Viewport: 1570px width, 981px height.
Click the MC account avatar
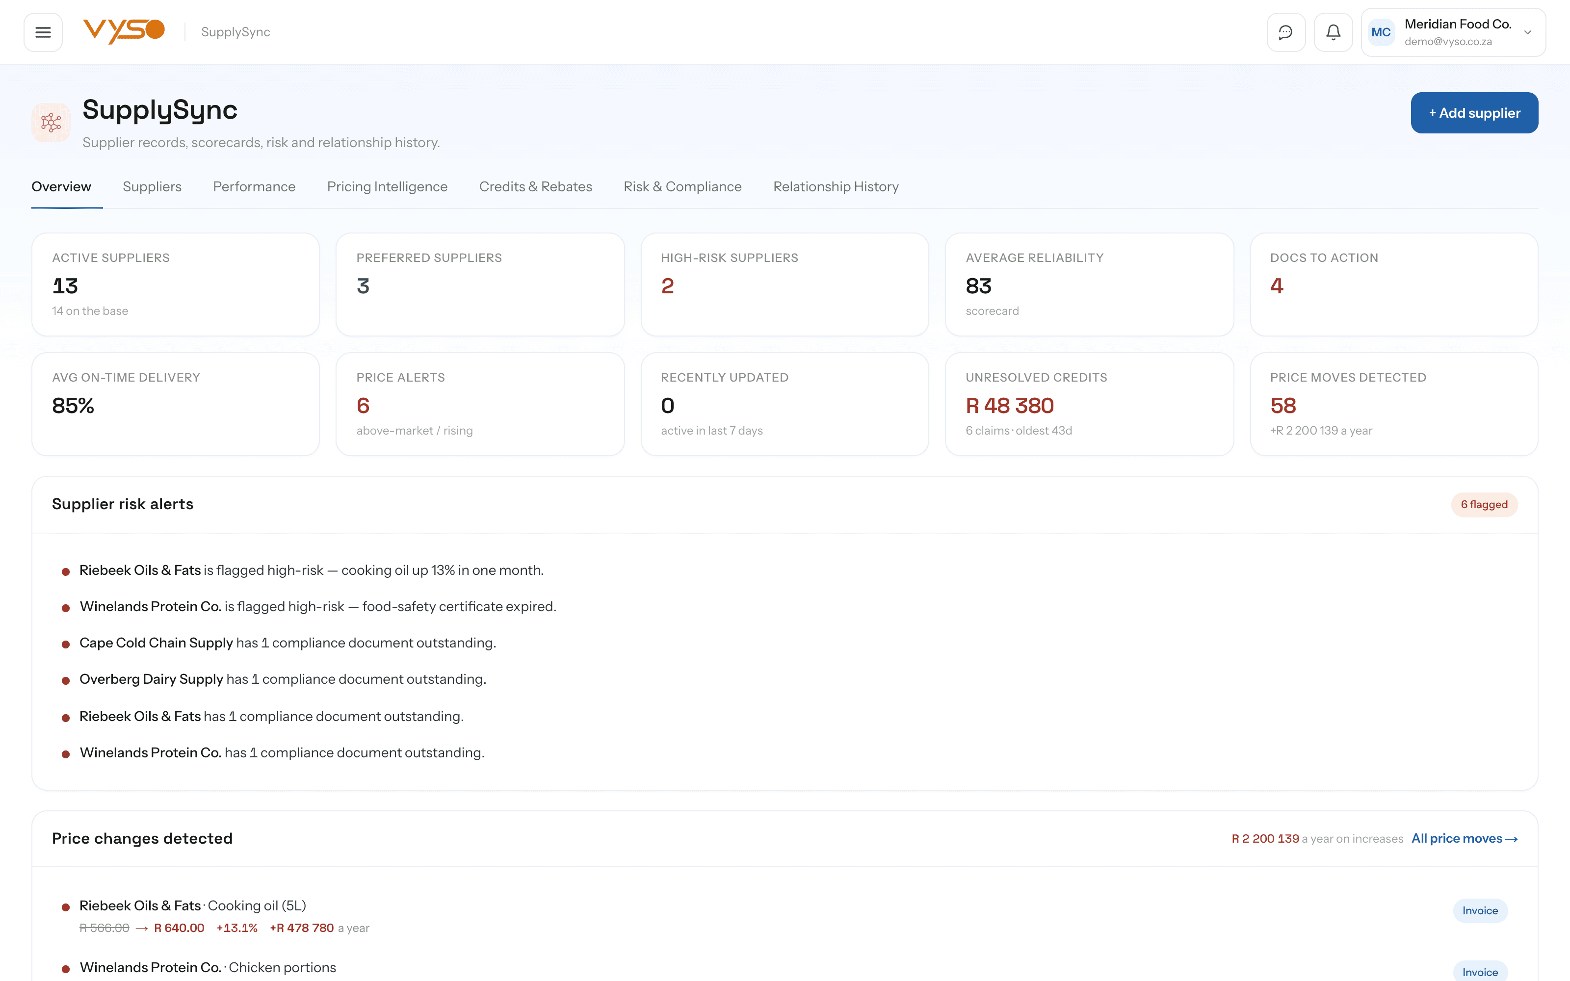(x=1381, y=32)
